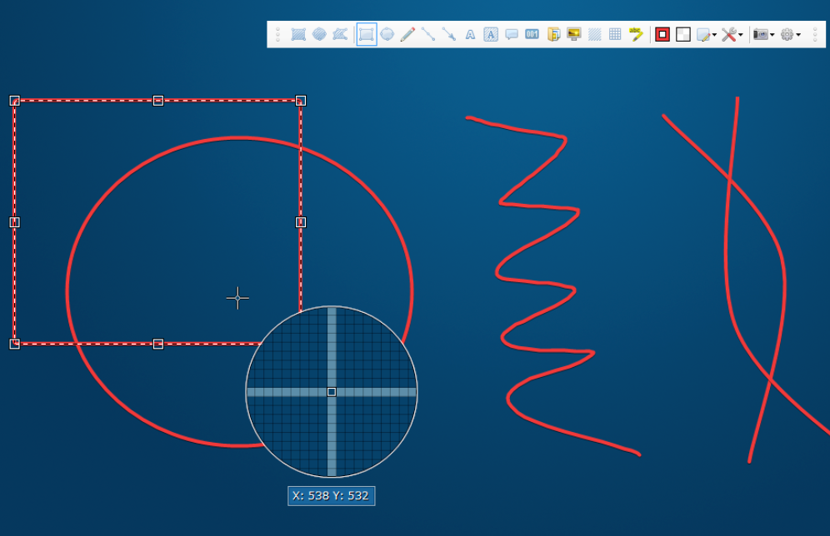
Task: Select the freehand pencil tool
Action: (407, 35)
